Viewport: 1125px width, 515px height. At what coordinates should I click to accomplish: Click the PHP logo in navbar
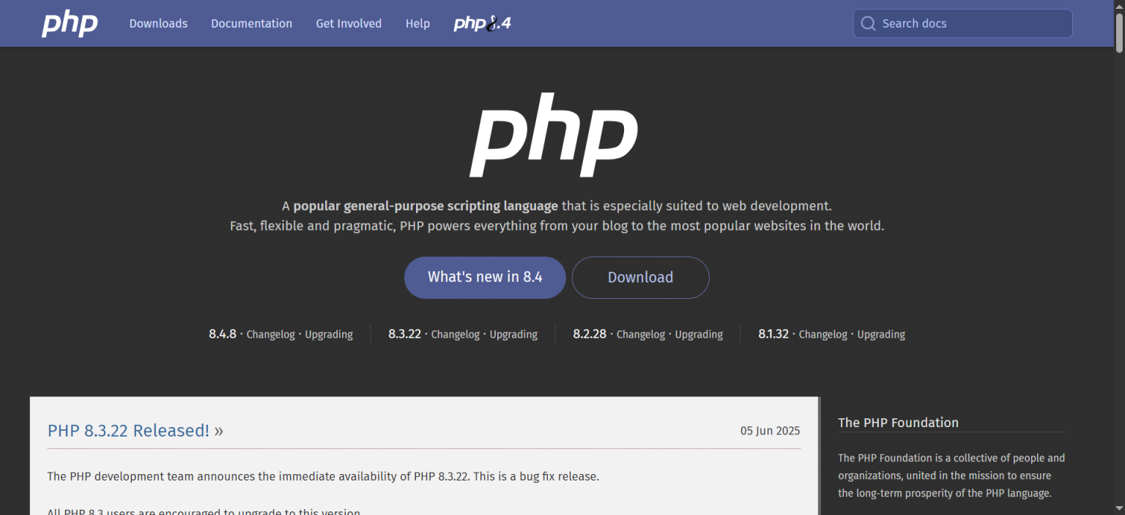[70, 23]
